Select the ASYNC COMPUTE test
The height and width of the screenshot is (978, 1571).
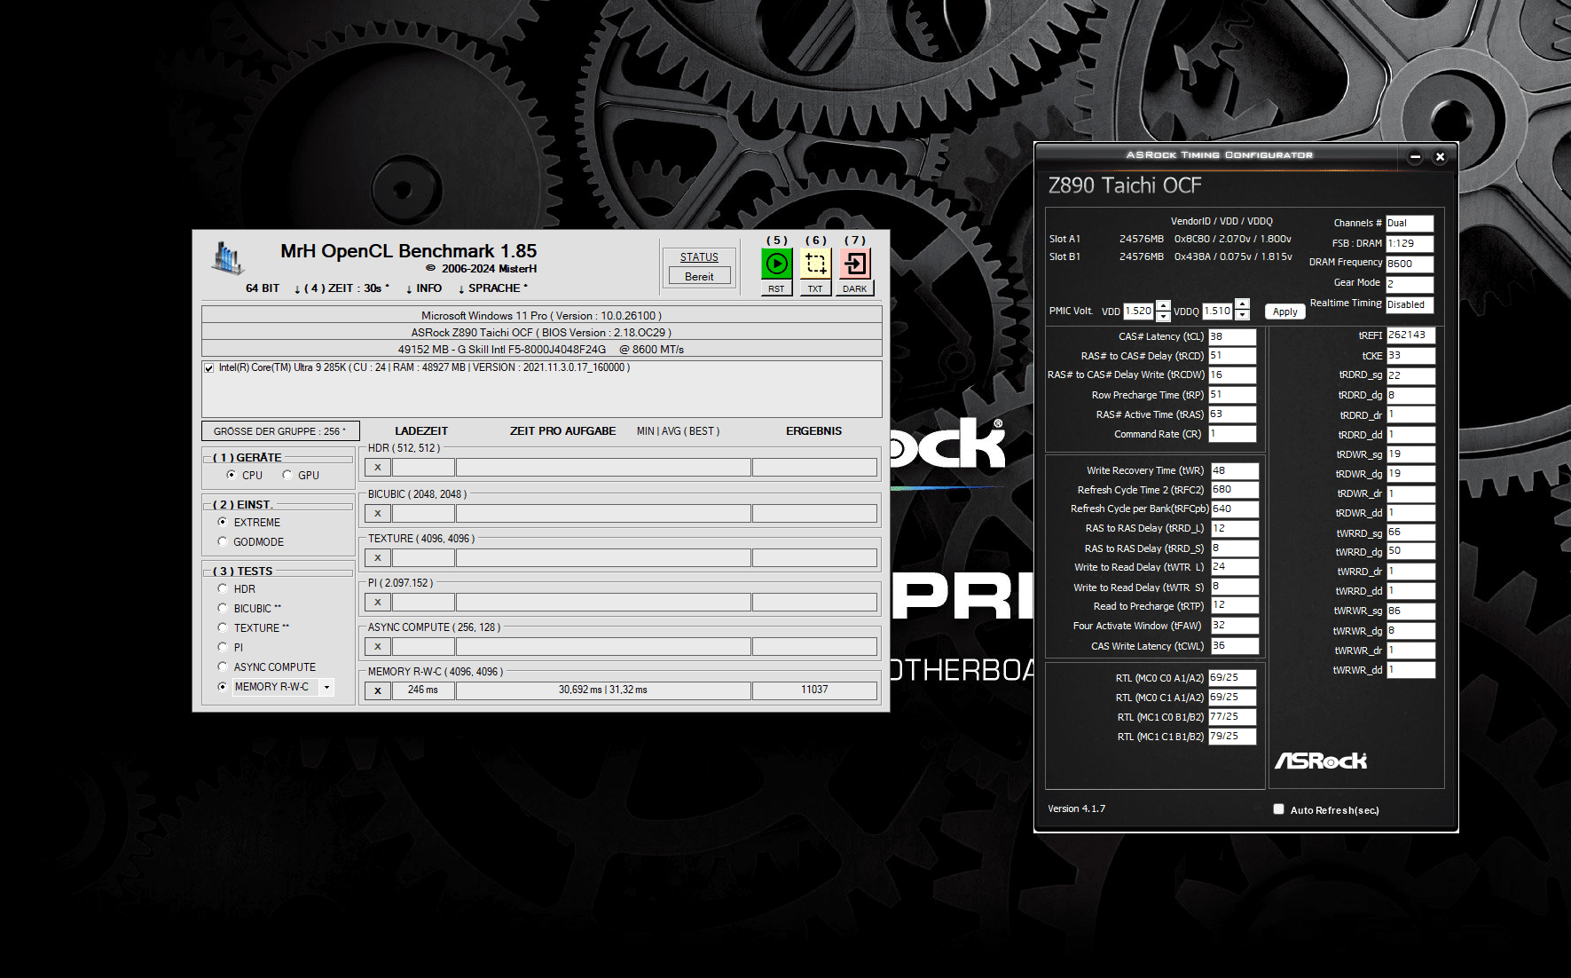click(x=223, y=666)
